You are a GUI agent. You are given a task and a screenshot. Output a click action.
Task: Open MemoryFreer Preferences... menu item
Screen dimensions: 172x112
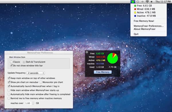tap(148, 26)
